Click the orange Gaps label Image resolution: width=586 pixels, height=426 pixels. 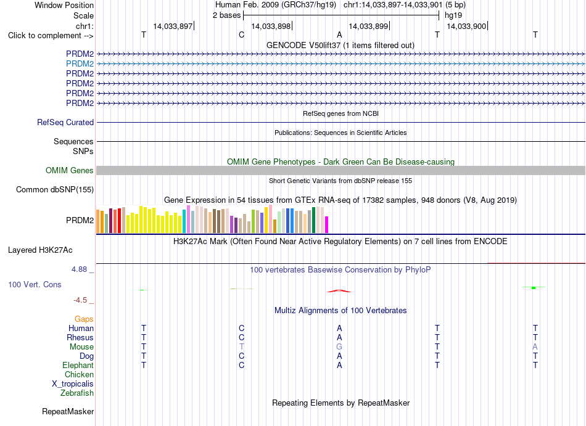84,319
